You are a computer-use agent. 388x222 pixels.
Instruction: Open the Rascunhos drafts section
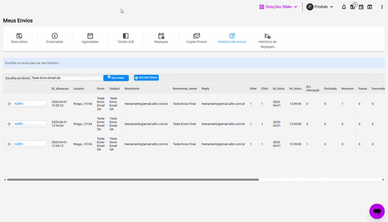coord(19,39)
